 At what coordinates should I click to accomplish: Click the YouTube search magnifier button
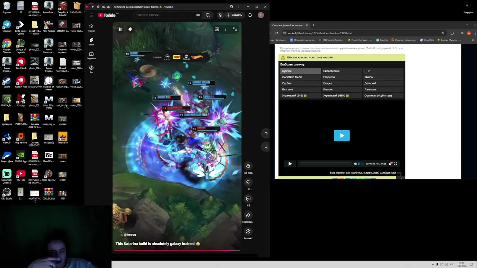click(208, 15)
